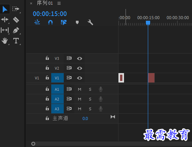
Task: Toggle A1 track targeting button
Action: point(57,89)
